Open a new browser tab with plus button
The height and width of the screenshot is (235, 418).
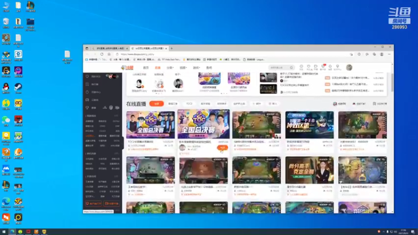click(x=171, y=49)
